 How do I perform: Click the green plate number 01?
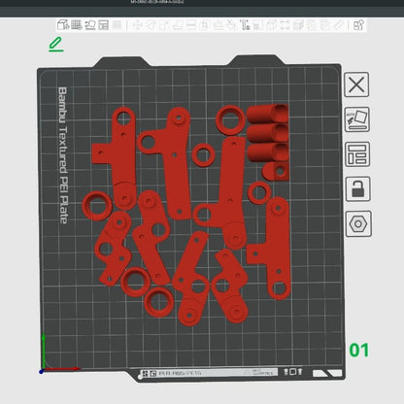359,350
